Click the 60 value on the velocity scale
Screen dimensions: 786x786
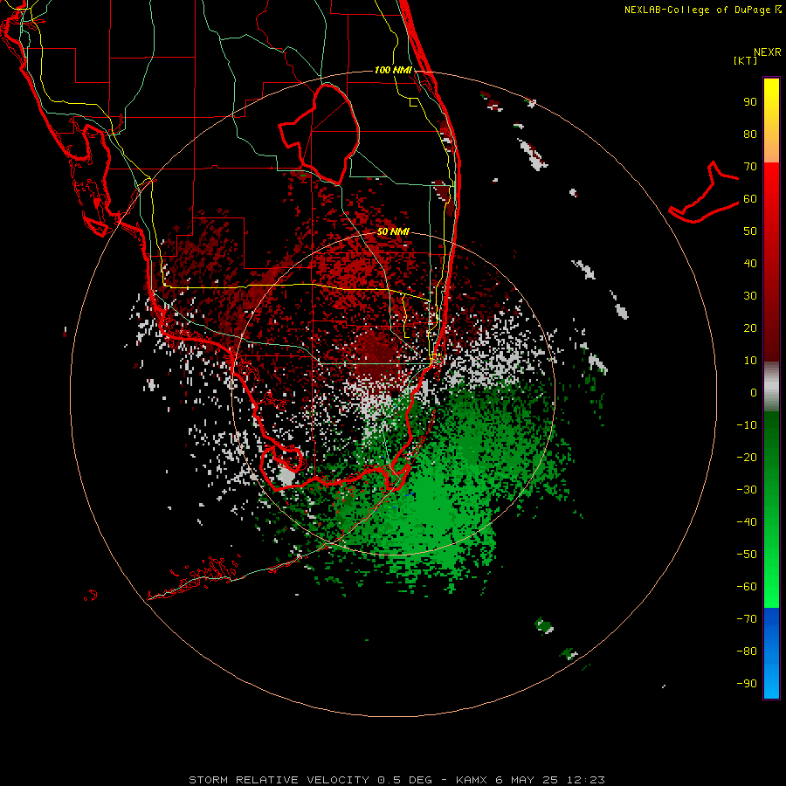click(750, 199)
